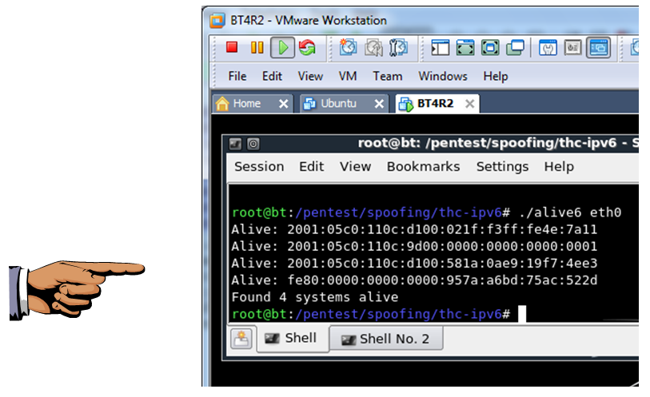Open the VM menu
This screenshot has height=397, width=650.
click(347, 76)
